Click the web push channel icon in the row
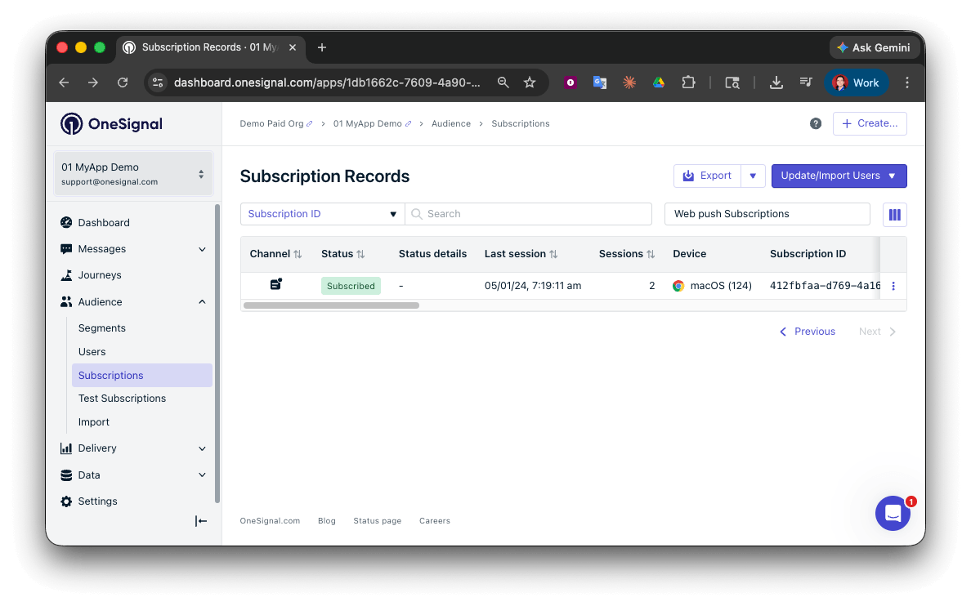Screen dimensions: 971x606 coord(276,284)
